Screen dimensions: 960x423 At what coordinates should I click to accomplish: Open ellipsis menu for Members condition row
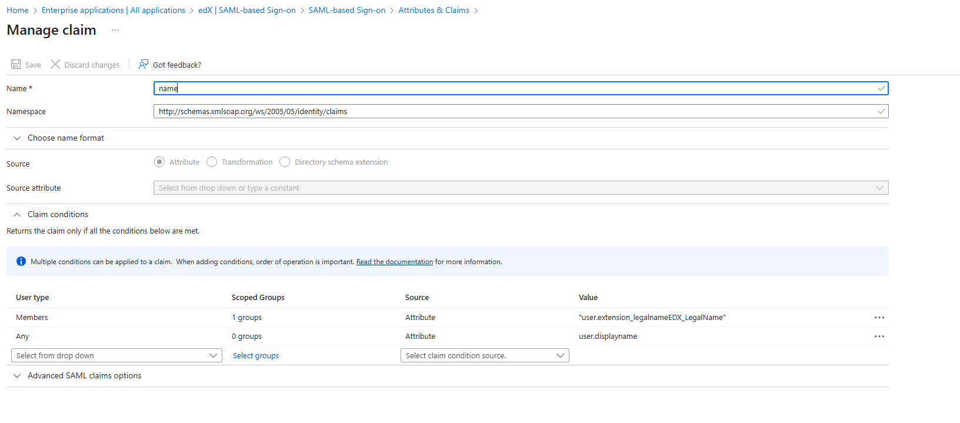(x=879, y=318)
